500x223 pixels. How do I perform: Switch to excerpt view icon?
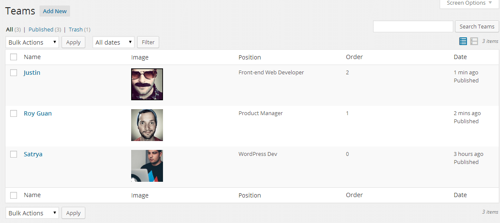[x=474, y=41]
